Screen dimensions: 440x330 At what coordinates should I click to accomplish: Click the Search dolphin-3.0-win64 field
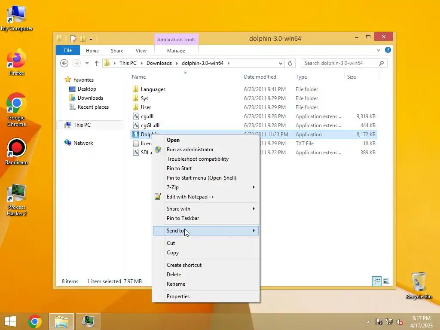344,63
